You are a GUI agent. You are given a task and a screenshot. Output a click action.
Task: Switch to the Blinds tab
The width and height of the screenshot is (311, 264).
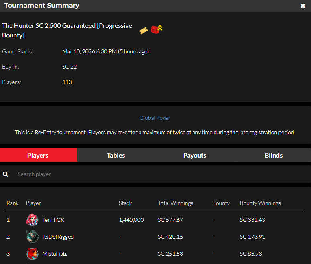coord(274,155)
